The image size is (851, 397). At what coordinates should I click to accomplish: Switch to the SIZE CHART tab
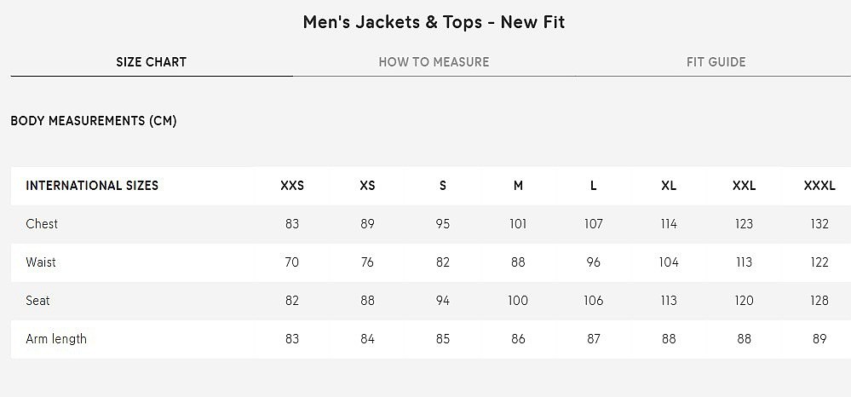pos(151,62)
